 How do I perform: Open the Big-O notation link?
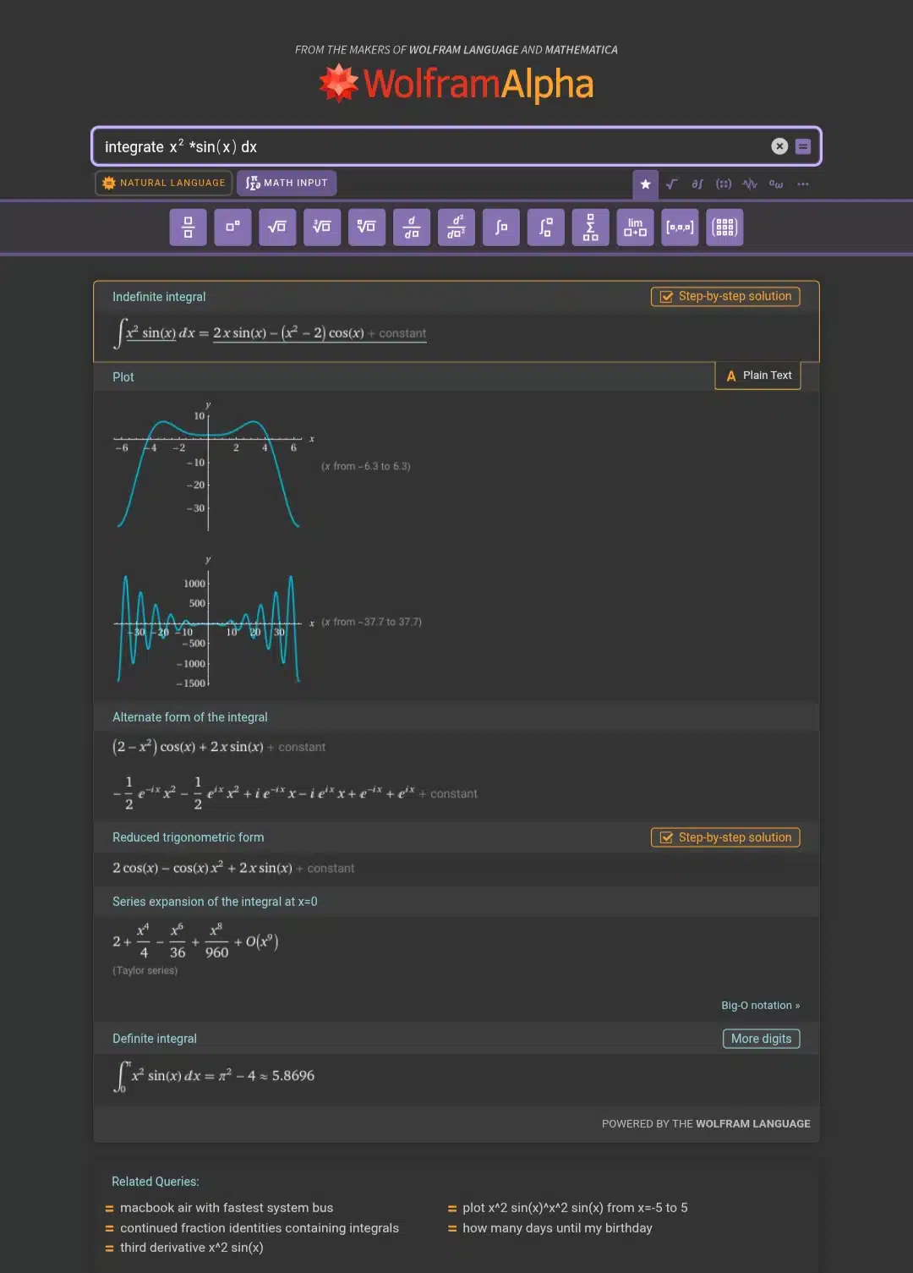760,1006
